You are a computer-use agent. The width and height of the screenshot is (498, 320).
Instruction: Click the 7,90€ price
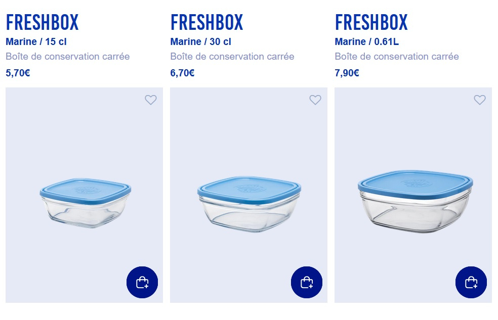pos(347,73)
